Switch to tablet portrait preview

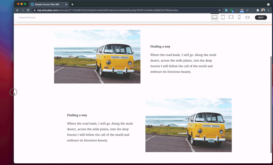pos(223,17)
